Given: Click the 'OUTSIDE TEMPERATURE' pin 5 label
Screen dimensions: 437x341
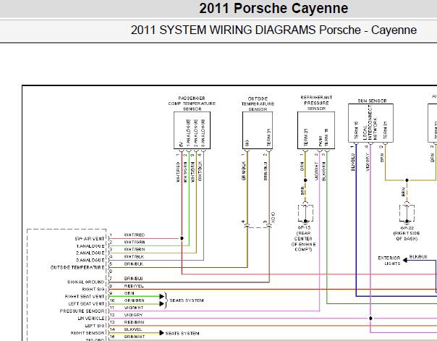Looking at the screenshot, I should 77,268.
